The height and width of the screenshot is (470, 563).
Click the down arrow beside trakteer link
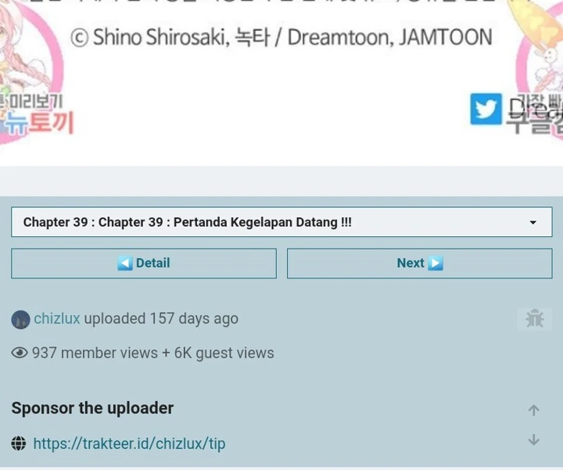pos(534,440)
